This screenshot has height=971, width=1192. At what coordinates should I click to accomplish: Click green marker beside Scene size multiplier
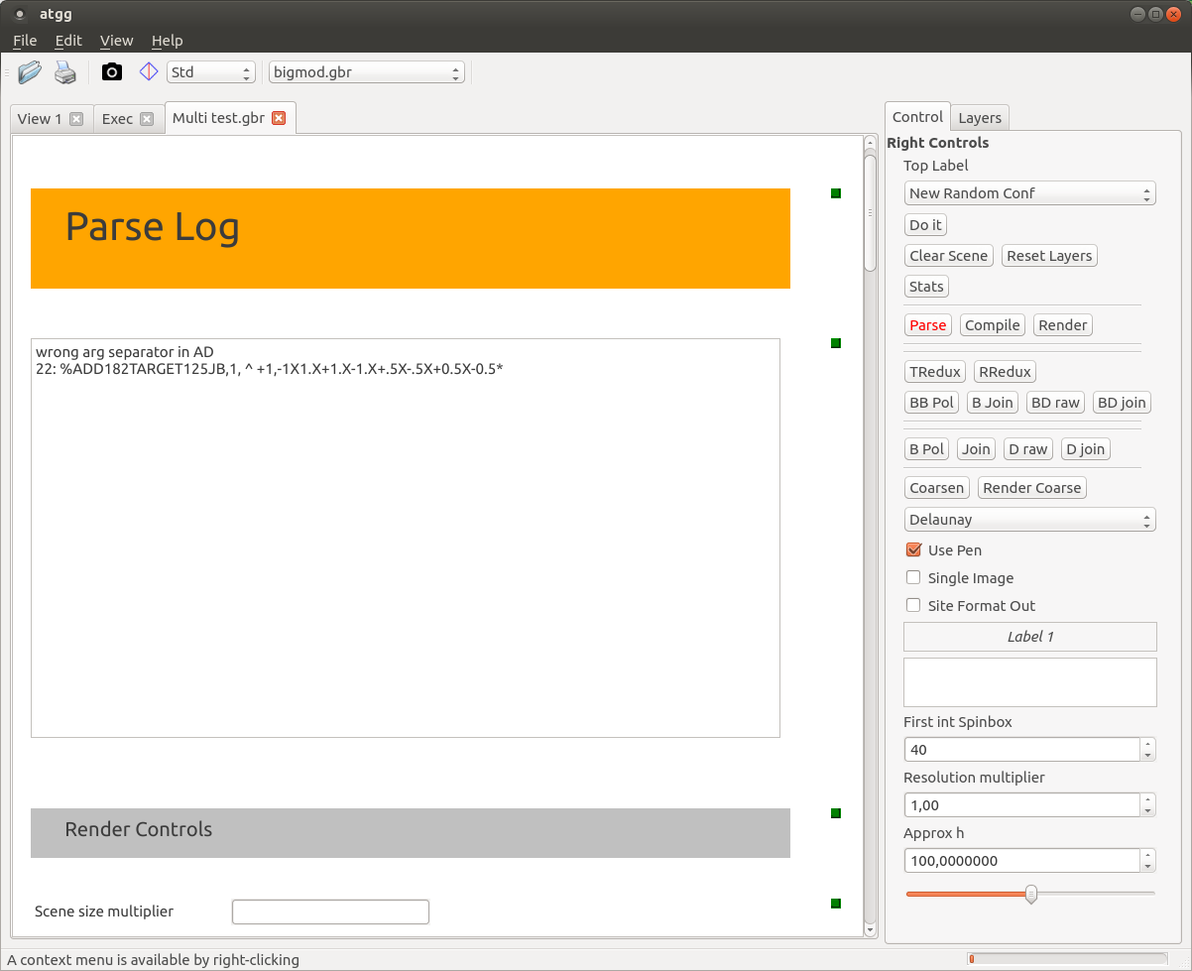coord(836,904)
